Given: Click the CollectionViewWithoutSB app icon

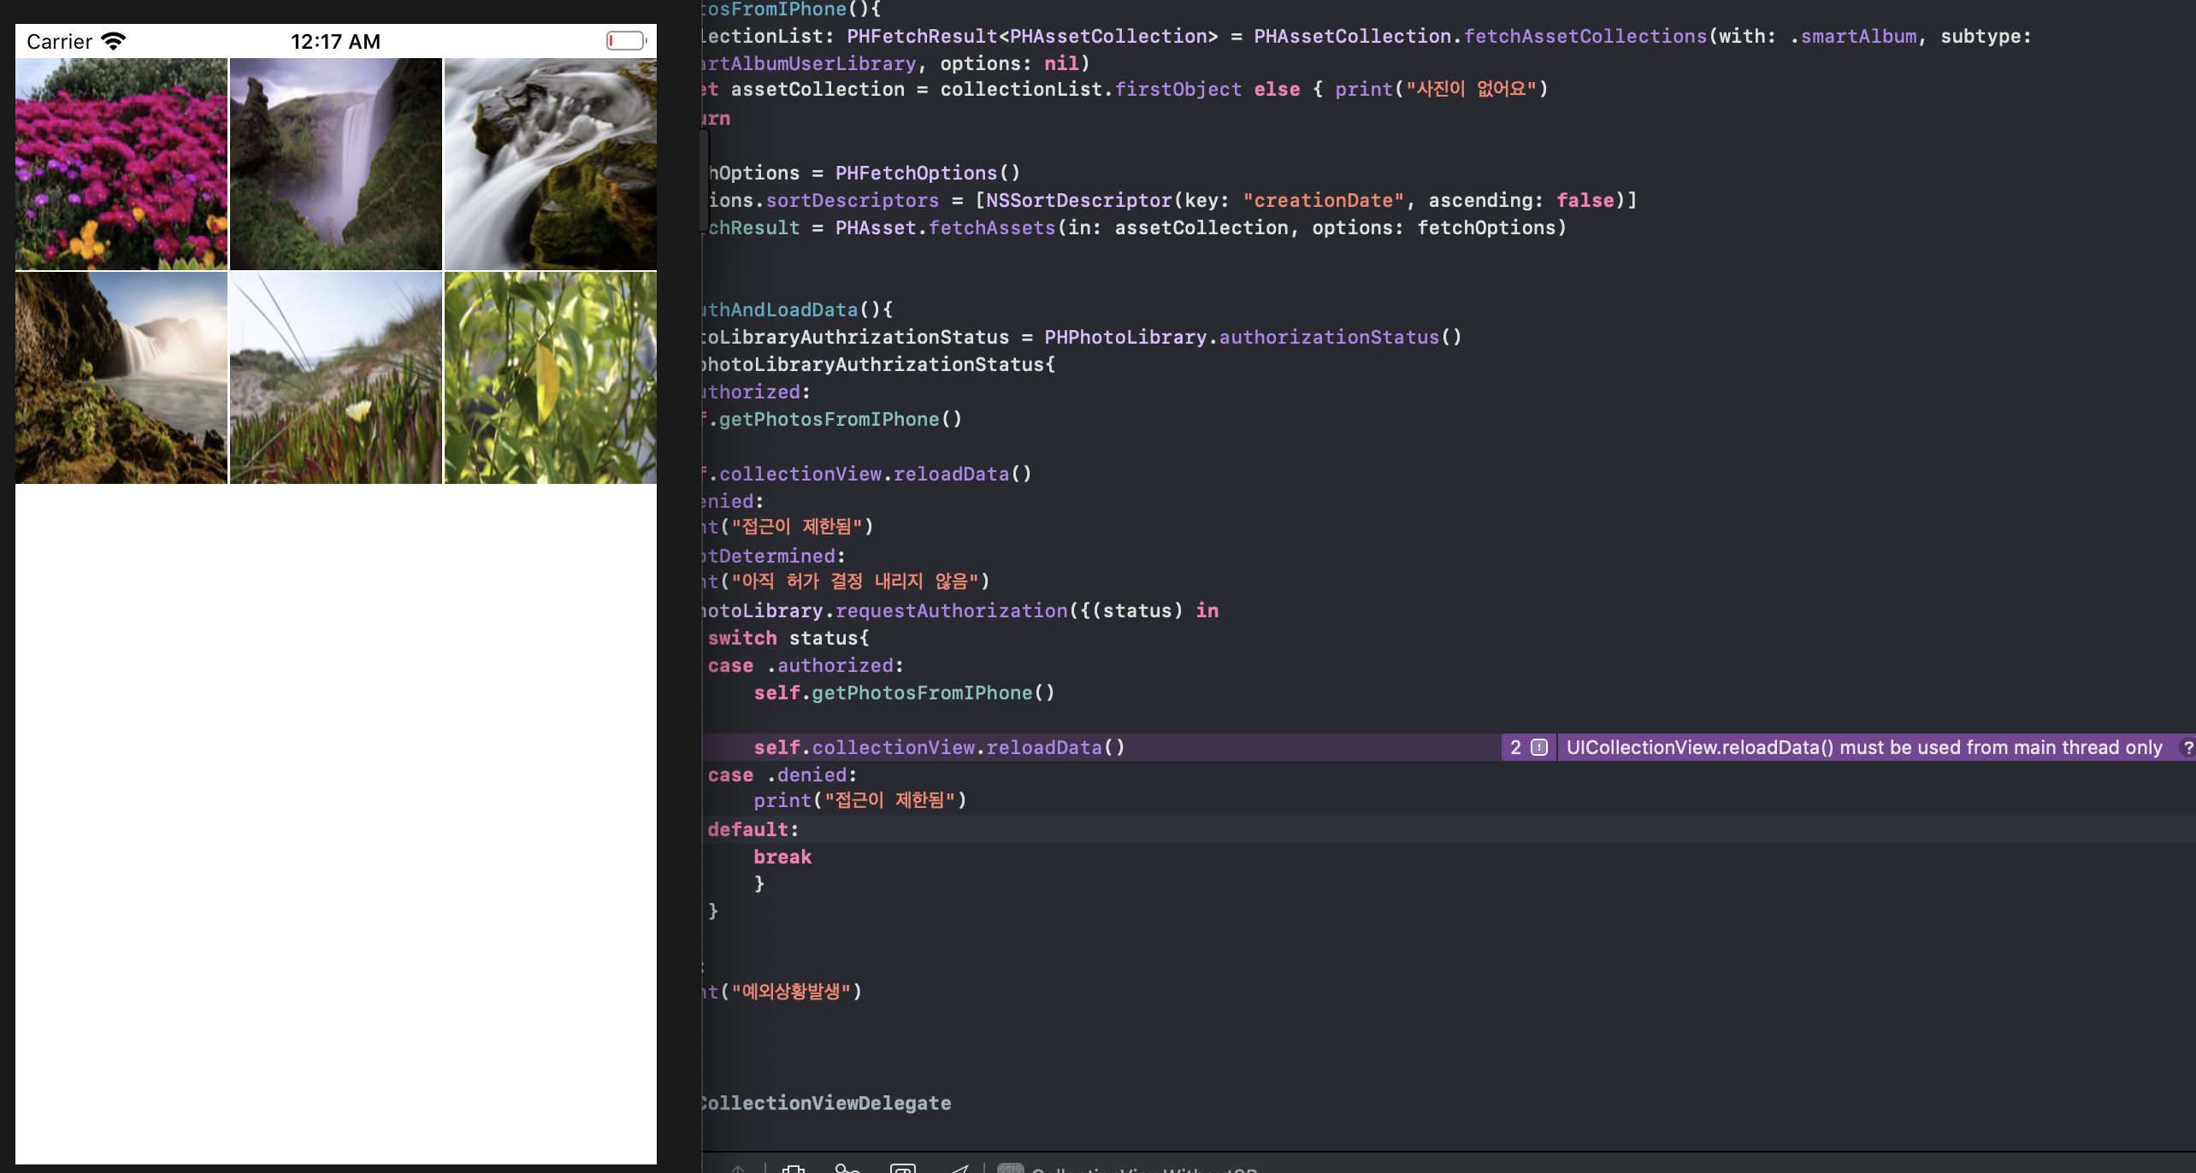Looking at the screenshot, I should tap(1011, 1169).
